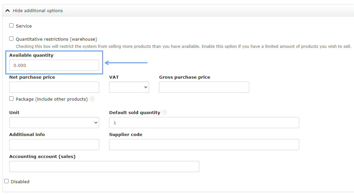Click the Quantitative restrictions label text
Viewport: 354px width, 195px height.
(x=56, y=39)
